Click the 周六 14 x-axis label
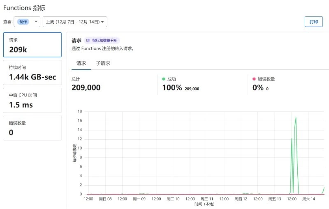 (x=308, y=199)
